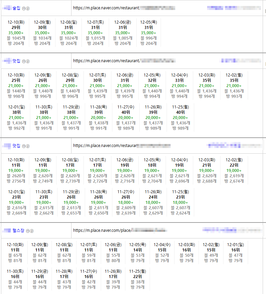Click 맛집 keyword link above 블 2620개 row
The image size is (266, 294).
pos(16,146)
